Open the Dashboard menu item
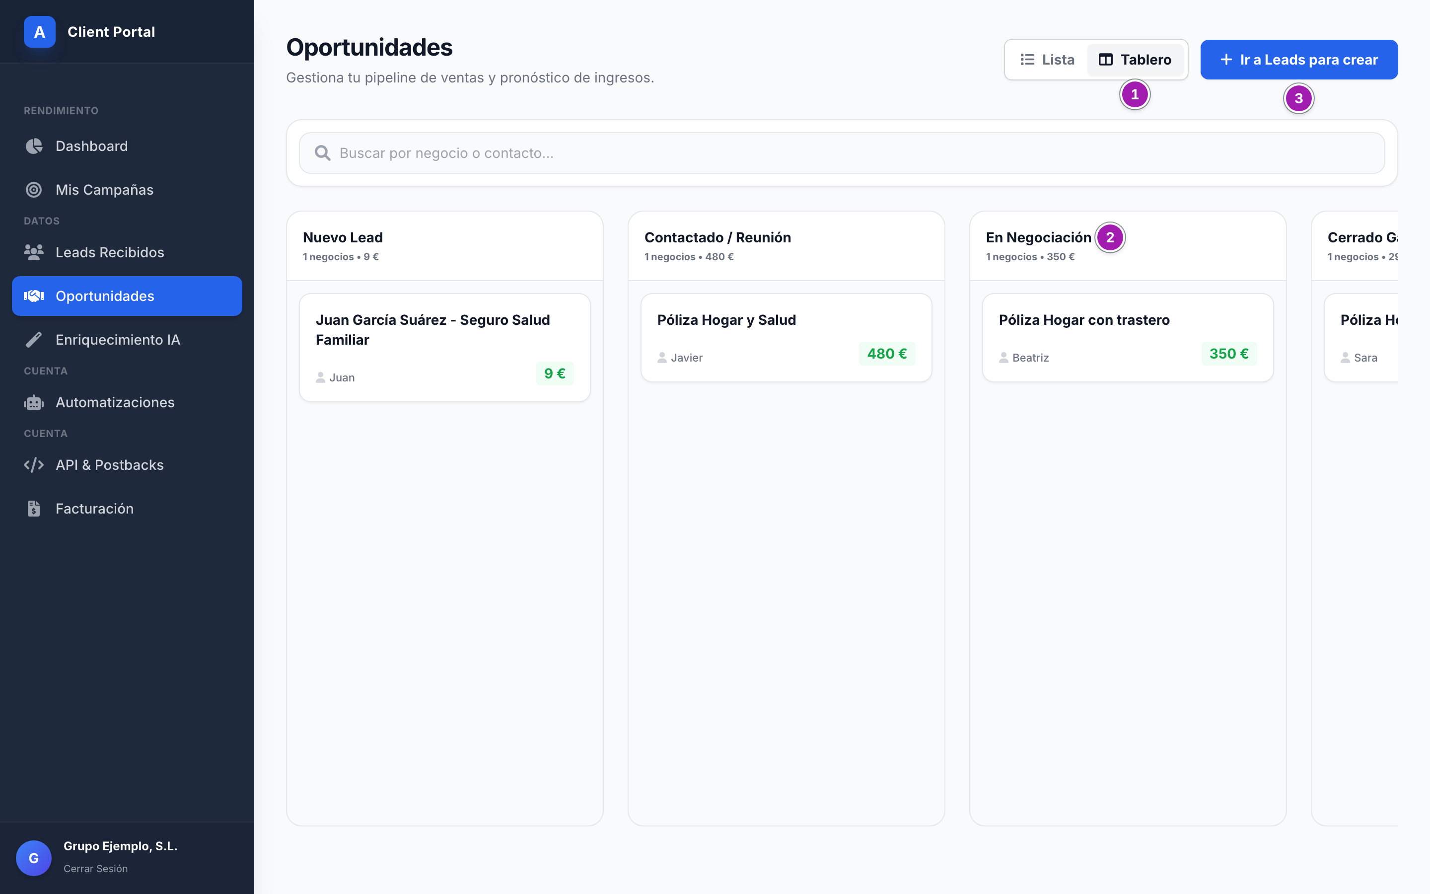 point(127,146)
